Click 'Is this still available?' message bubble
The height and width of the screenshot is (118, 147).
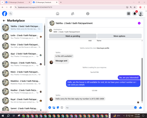pyautogui.click(x=64, y=56)
